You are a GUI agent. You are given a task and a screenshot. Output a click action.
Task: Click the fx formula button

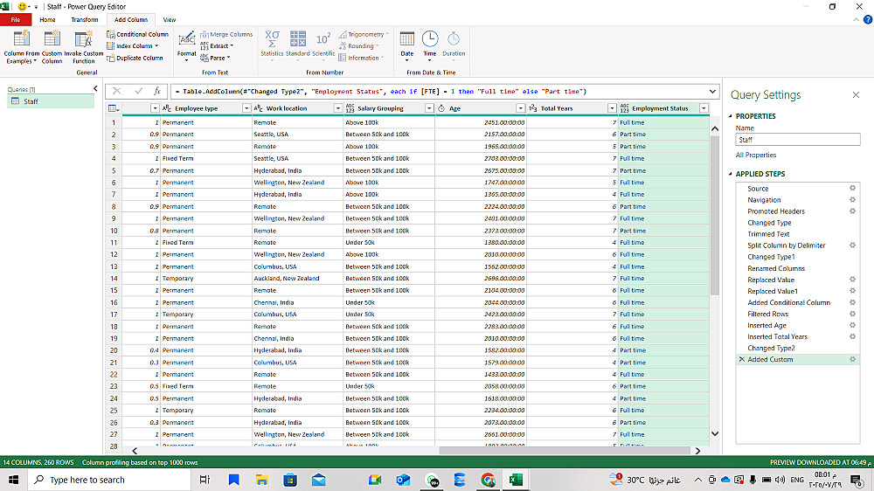[157, 91]
